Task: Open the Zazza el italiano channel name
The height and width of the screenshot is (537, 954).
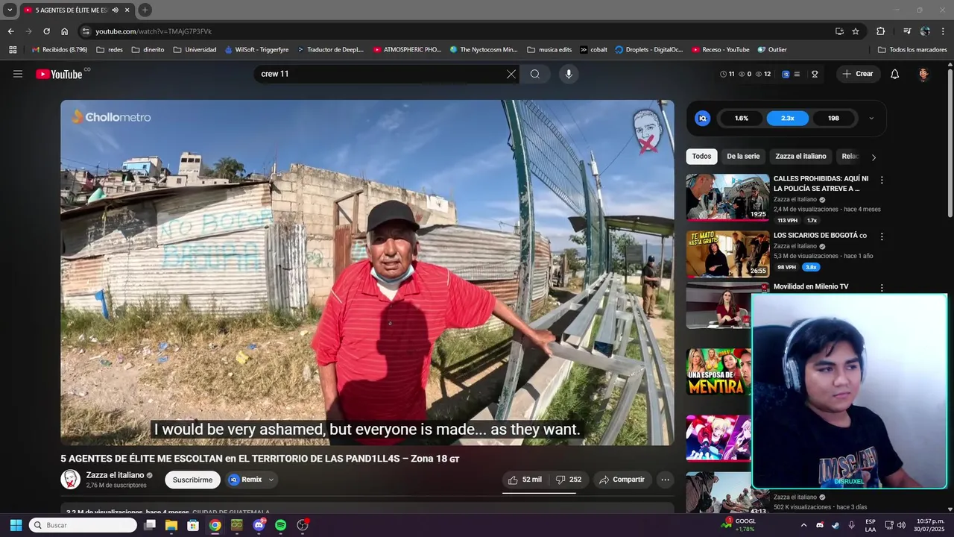Action: tap(115, 475)
